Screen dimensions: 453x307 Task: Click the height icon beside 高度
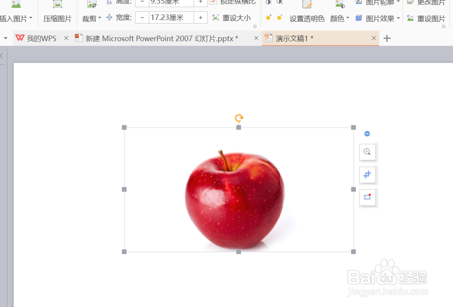[x=109, y=2]
